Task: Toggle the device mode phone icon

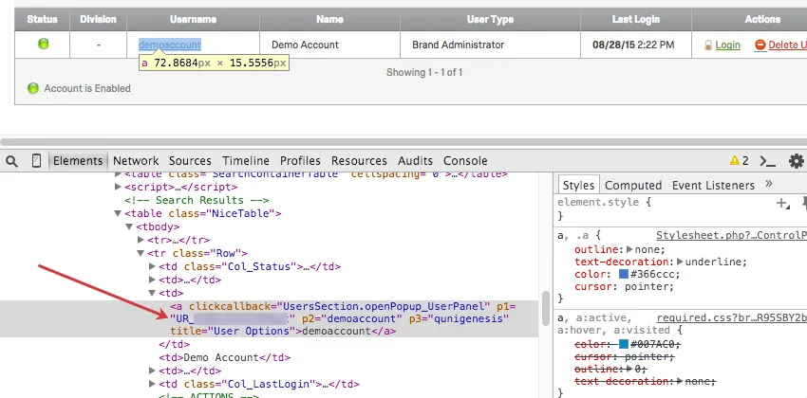Action: coord(36,161)
